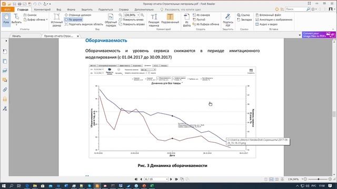Open search settings gear dropdown
337x189 pixels.
314,9
